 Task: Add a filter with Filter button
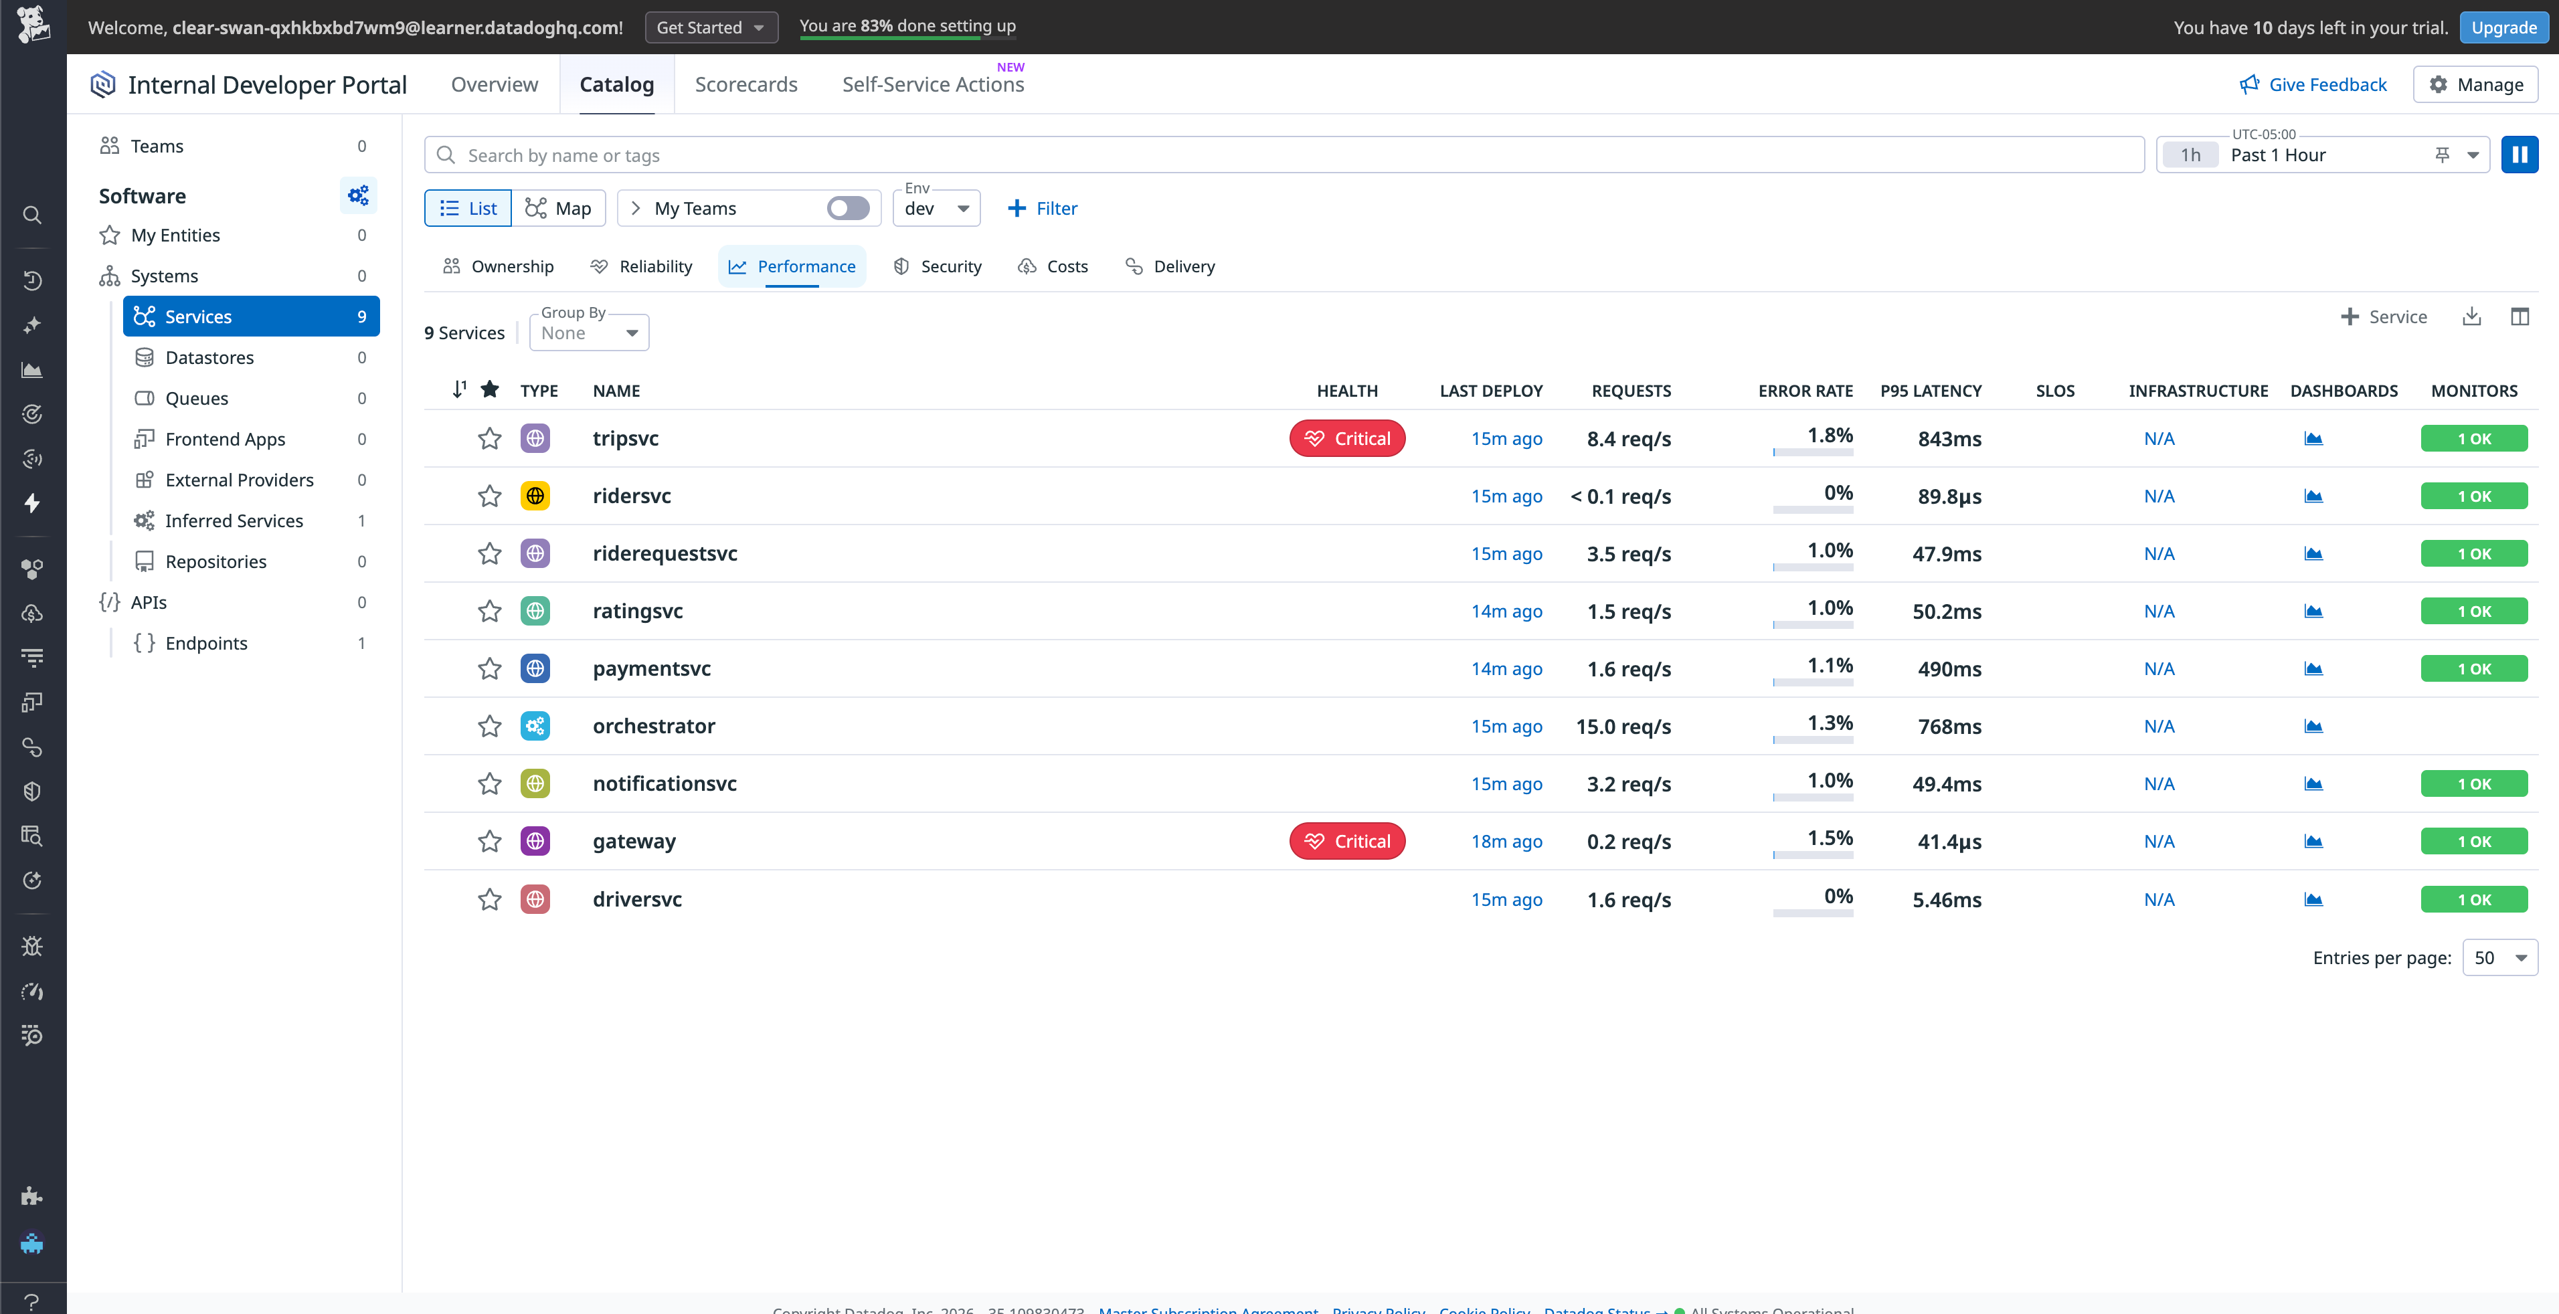point(1042,207)
